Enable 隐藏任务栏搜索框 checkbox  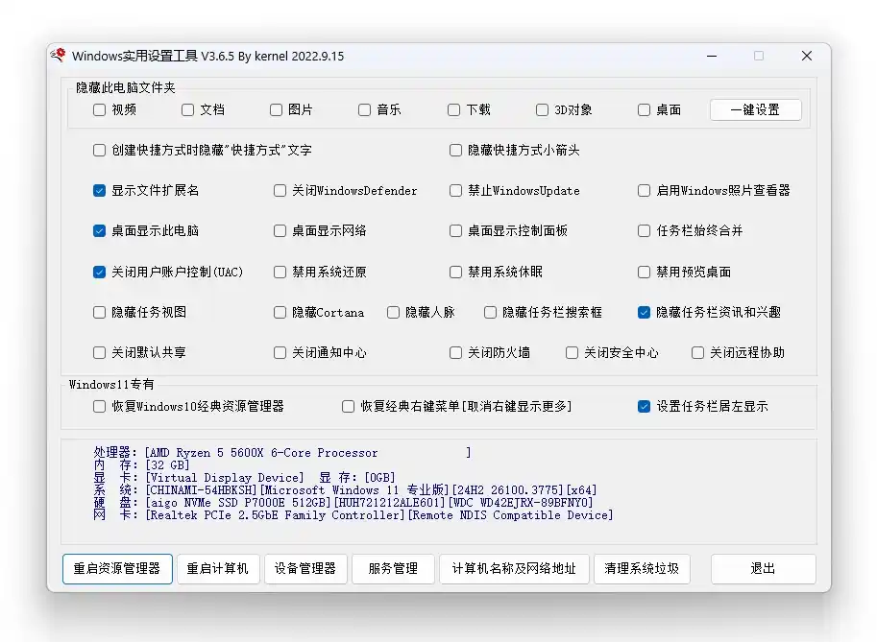(x=491, y=312)
